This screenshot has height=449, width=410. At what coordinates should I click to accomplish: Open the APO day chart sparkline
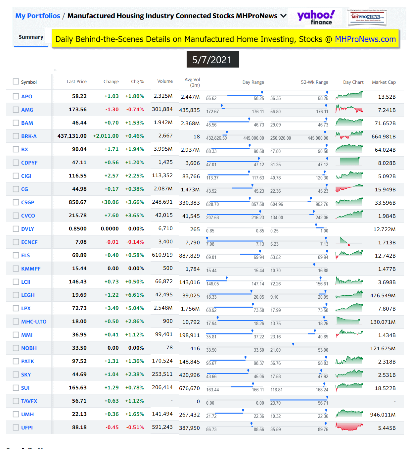349,96
